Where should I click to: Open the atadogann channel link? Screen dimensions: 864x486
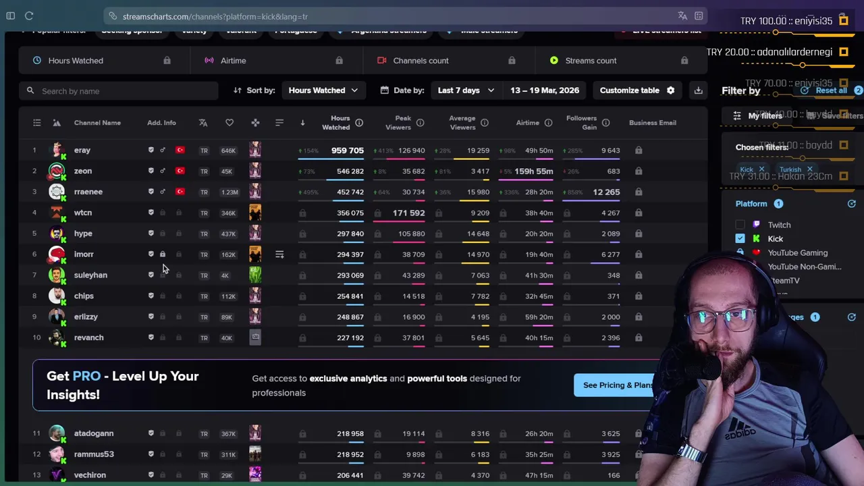pyautogui.click(x=94, y=433)
